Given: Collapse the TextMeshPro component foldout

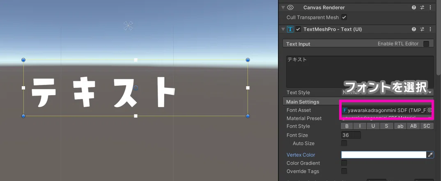Looking at the screenshot, I should click(283, 29).
